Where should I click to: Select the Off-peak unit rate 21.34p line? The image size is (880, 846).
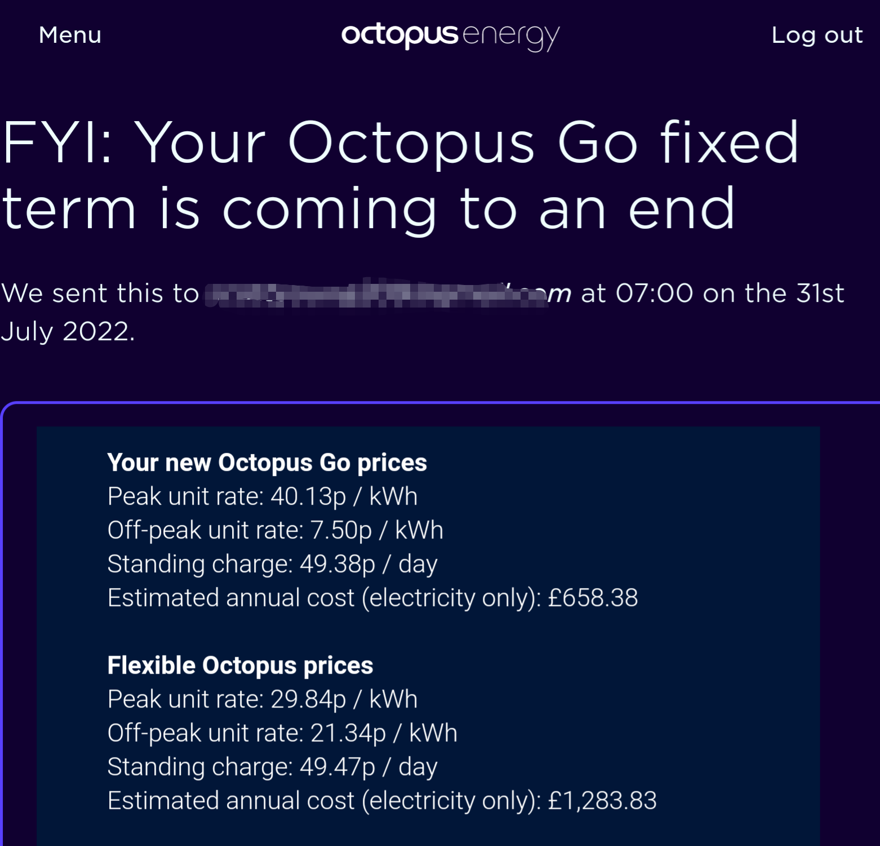(x=282, y=733)
